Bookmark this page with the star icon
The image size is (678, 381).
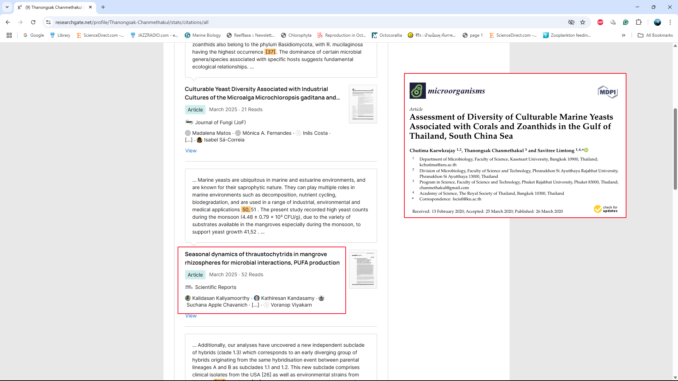(x=583, y=22)
